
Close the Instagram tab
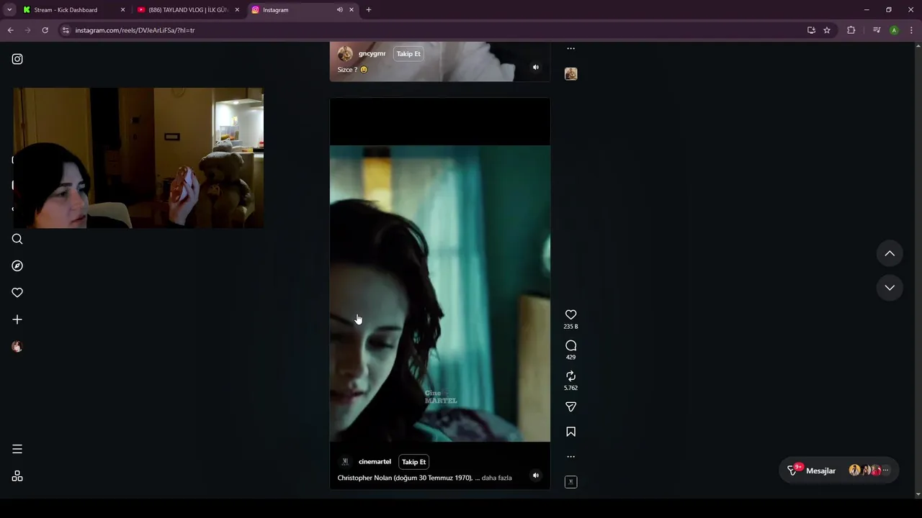point(352,10)
